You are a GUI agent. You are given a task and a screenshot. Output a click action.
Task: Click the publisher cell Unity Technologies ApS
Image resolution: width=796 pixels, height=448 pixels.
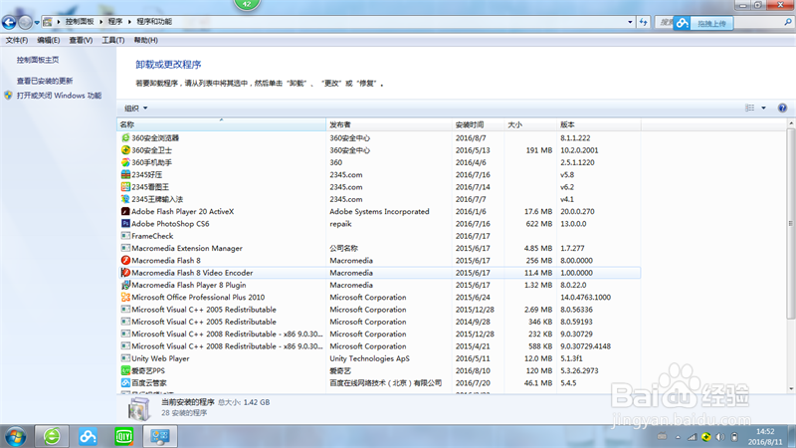pyautogui.click(x=369, y=358)
